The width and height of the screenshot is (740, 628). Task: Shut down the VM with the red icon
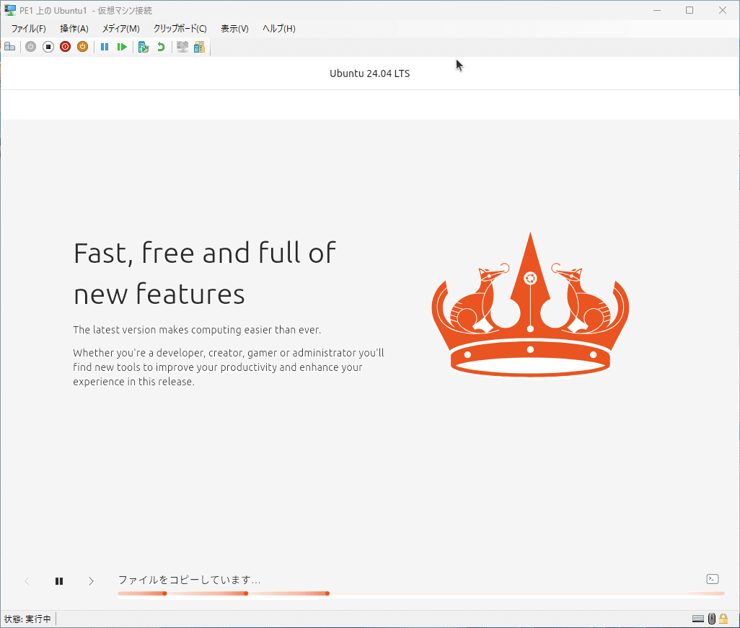click(x=65, y=47)
